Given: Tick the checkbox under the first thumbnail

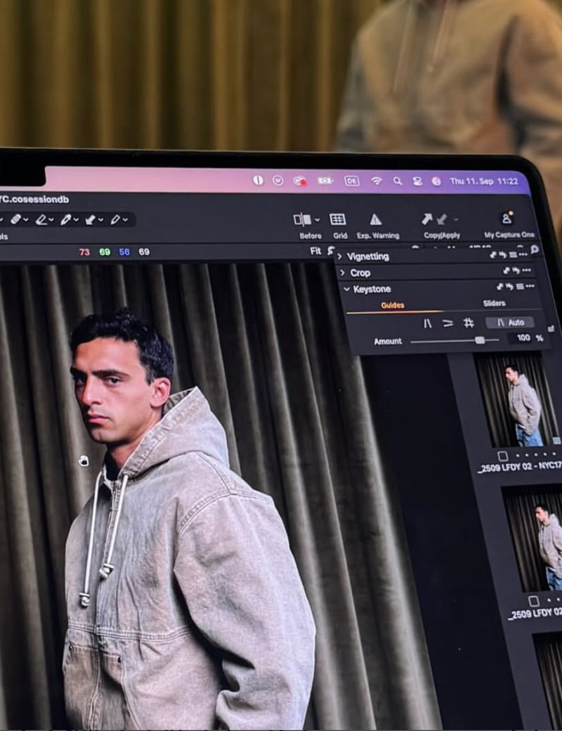Looking at the screenshot, I should coord(502,455).
